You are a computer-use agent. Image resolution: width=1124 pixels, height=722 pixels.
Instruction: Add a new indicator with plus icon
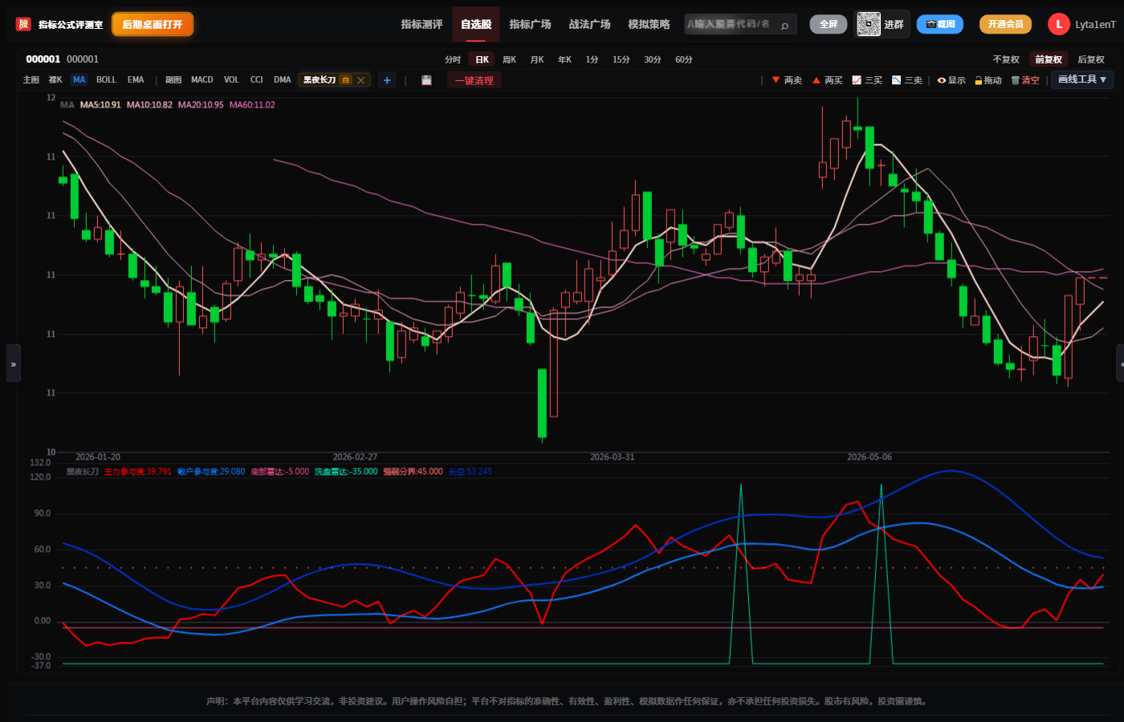387,80
